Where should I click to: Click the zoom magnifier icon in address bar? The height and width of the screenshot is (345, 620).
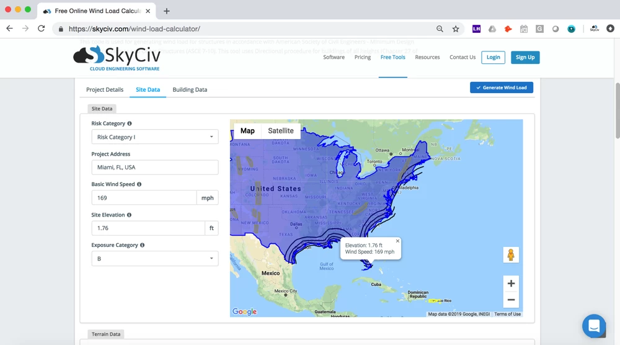point(440,29)
